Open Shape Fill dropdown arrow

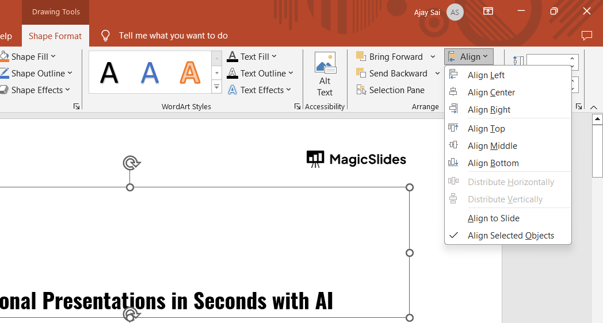[x=53, y=56]
